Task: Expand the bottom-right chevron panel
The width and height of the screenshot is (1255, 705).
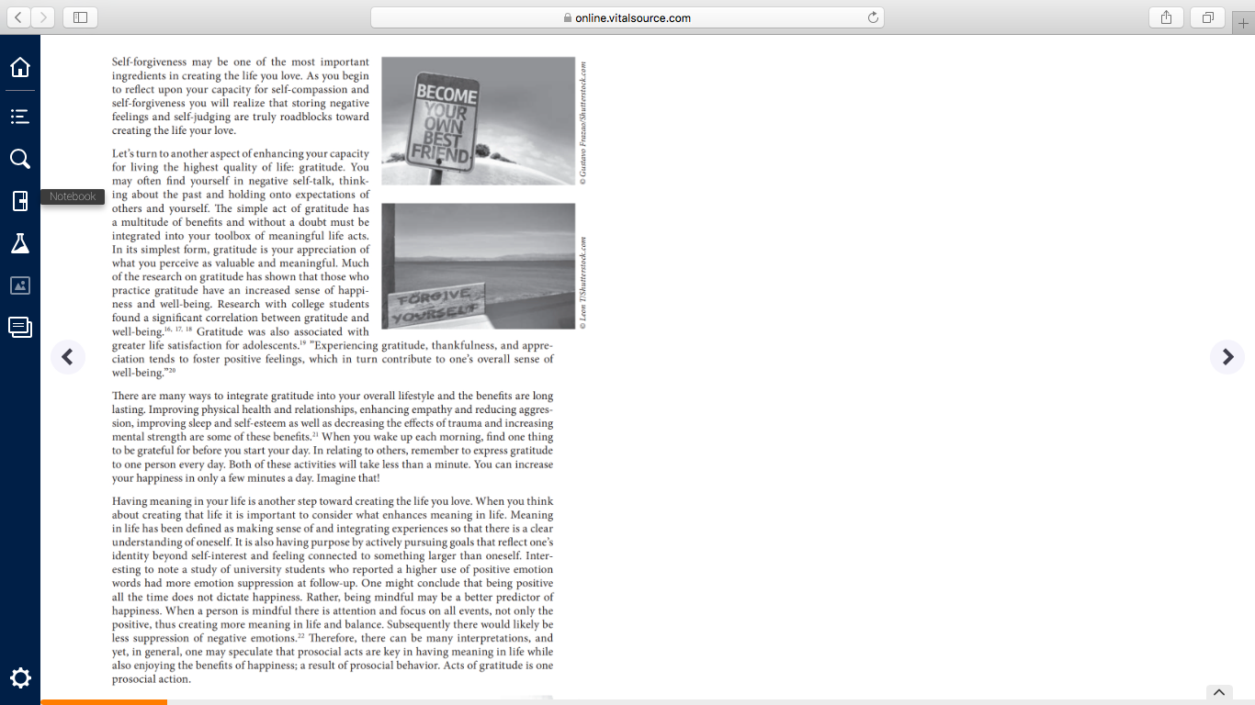Action: [1219, 692]
